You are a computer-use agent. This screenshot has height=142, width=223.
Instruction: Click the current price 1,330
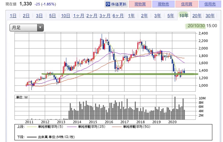(26, 4)
